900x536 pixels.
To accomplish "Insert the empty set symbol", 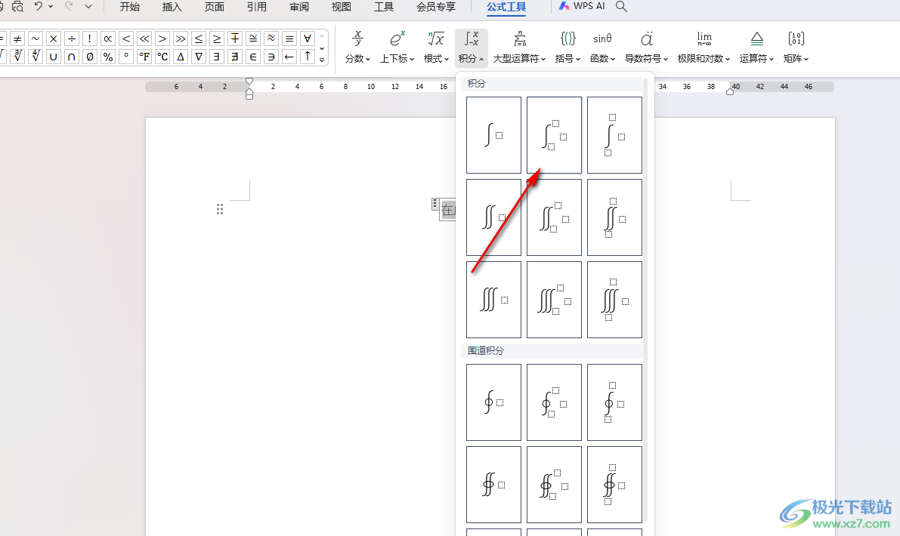I will [x=89, y=56].
